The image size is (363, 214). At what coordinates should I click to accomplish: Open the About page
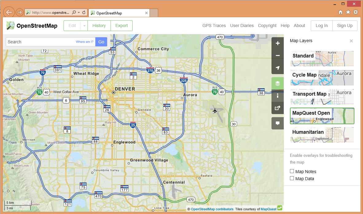pyautogui.click(x=299, y=26)
